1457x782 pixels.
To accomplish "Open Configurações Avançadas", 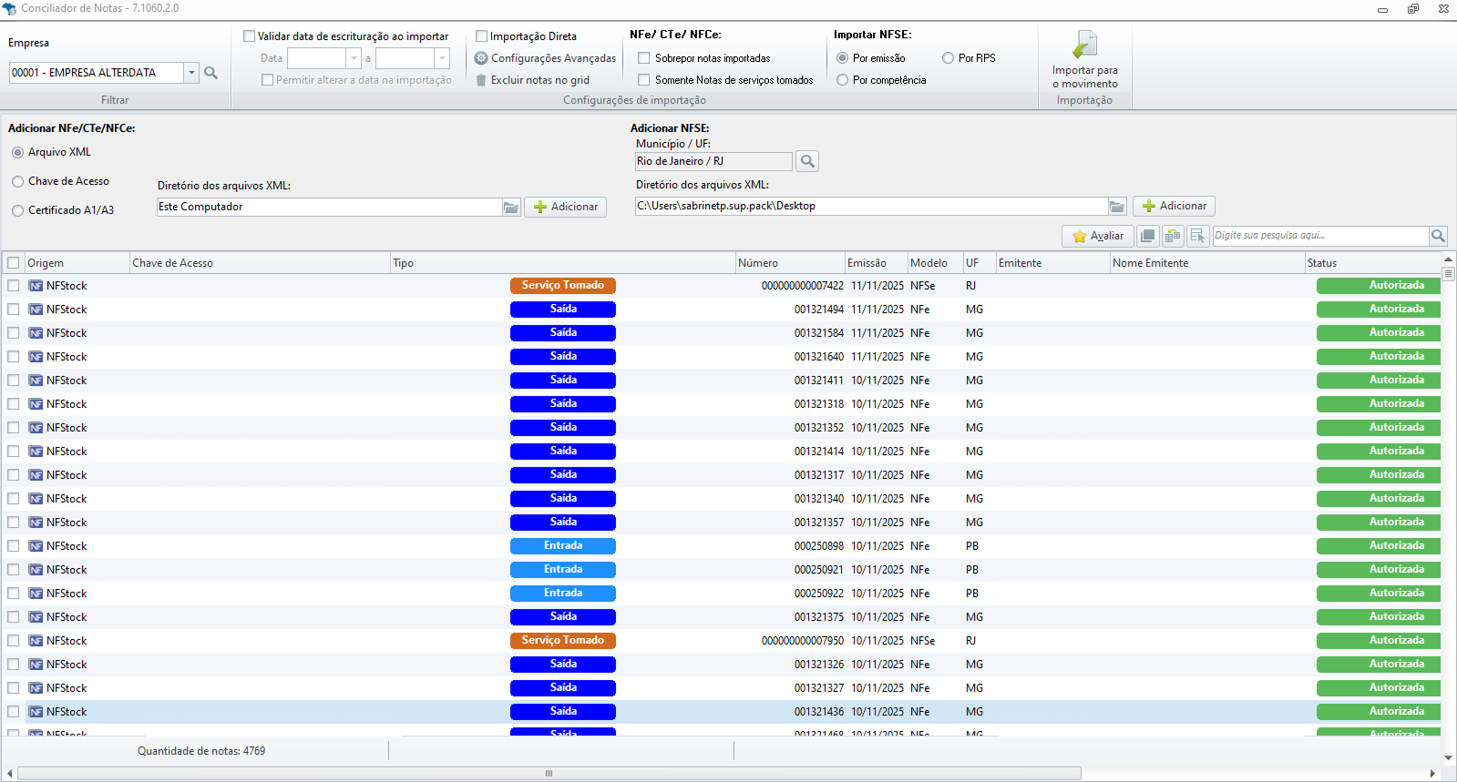I will (x=545, y=58).
